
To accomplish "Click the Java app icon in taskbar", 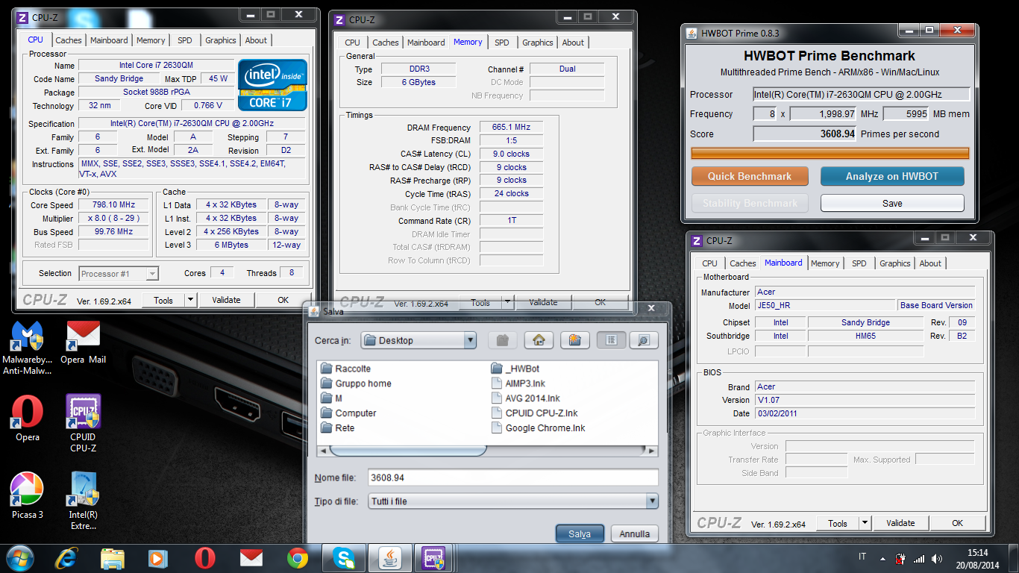I will pos(389,557).
